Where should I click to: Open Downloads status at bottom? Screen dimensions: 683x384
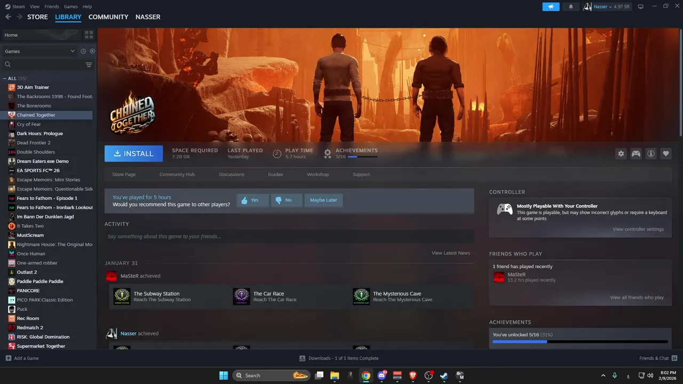pyautogui.click(x=339, y=358)
